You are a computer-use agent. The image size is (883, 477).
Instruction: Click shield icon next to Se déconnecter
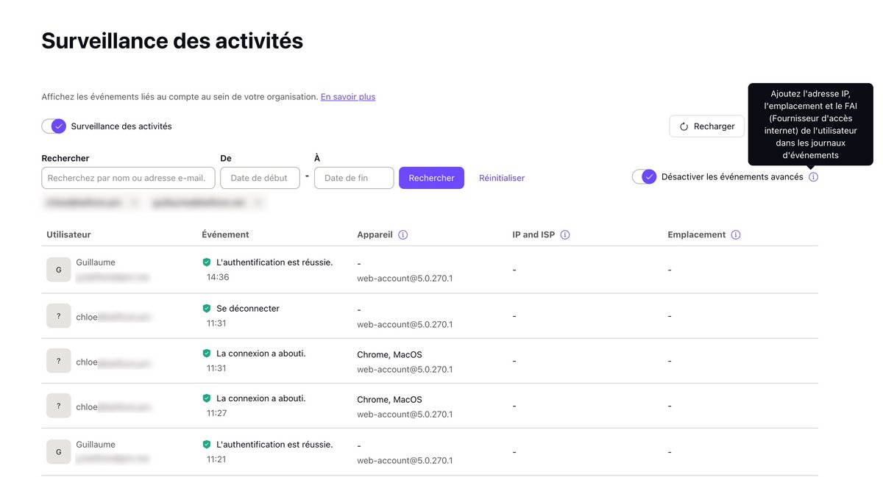(207, 309)
